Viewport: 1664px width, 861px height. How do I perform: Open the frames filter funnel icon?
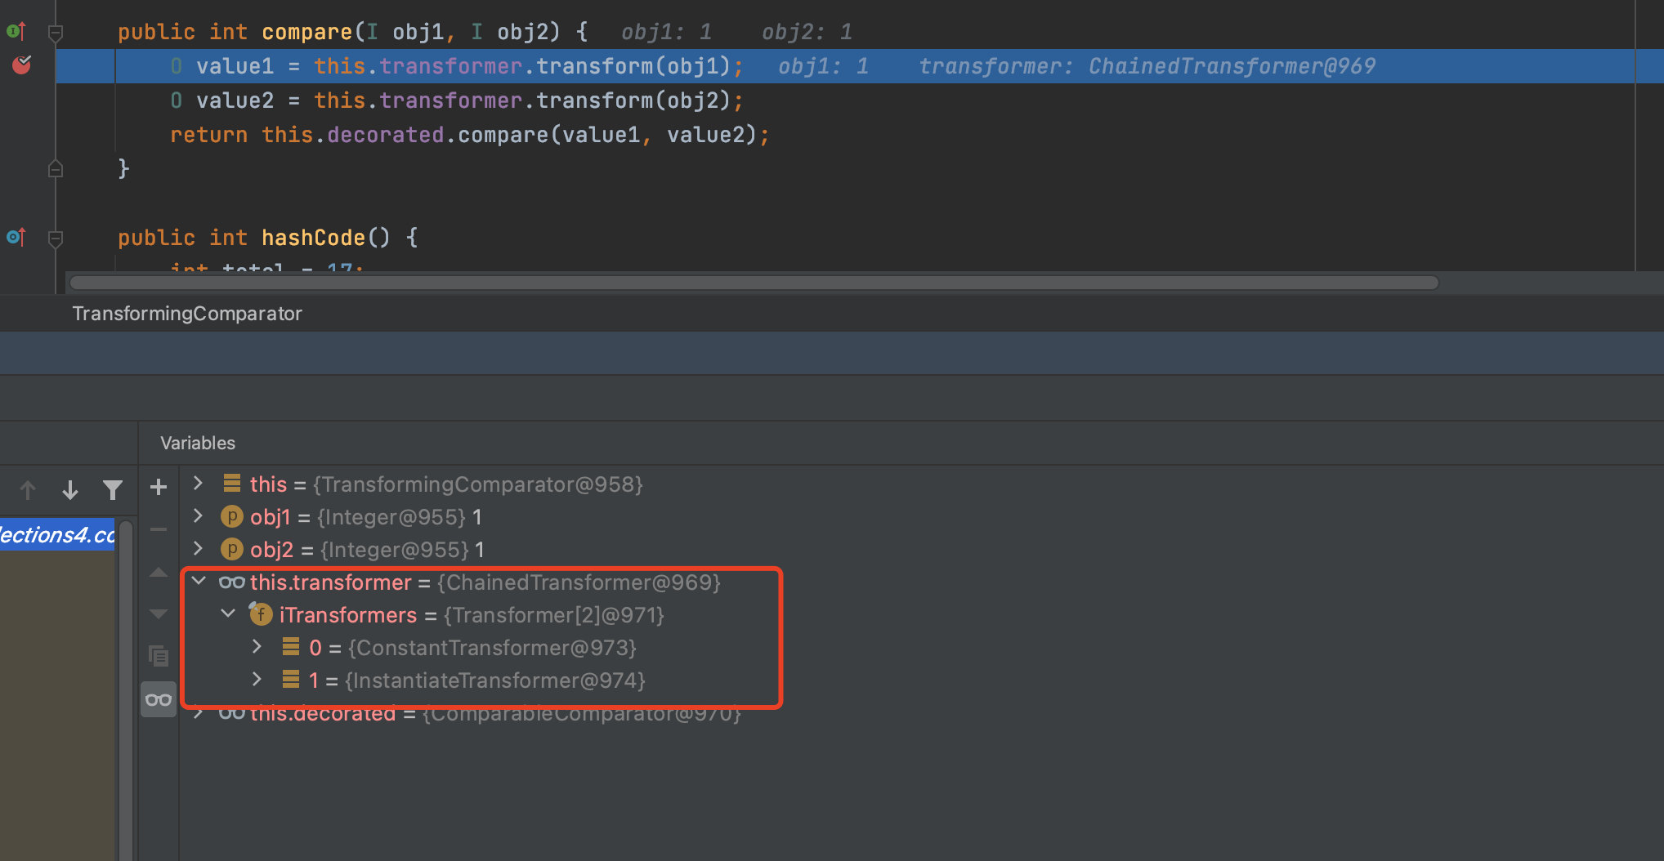pyautogui.click(x=113, y=489)
